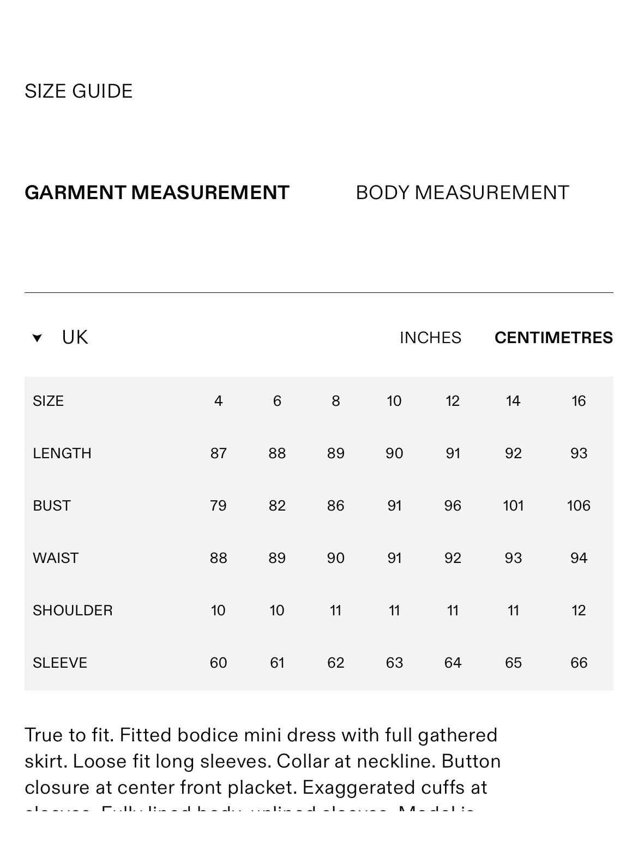Select Centimetres as the unit
Viewport: 638px width, 845px height.
[x=553, y=338]
